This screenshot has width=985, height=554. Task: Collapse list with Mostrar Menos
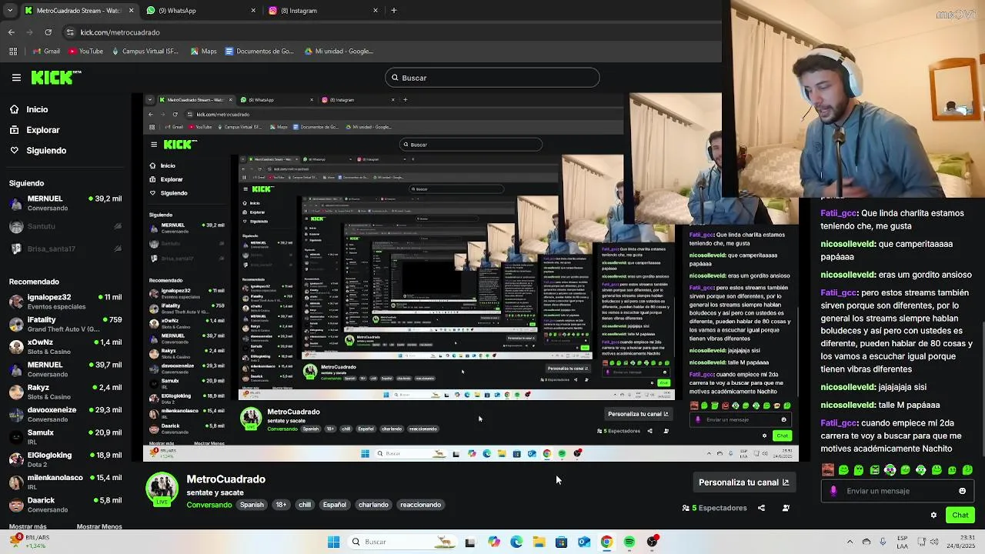99,527
